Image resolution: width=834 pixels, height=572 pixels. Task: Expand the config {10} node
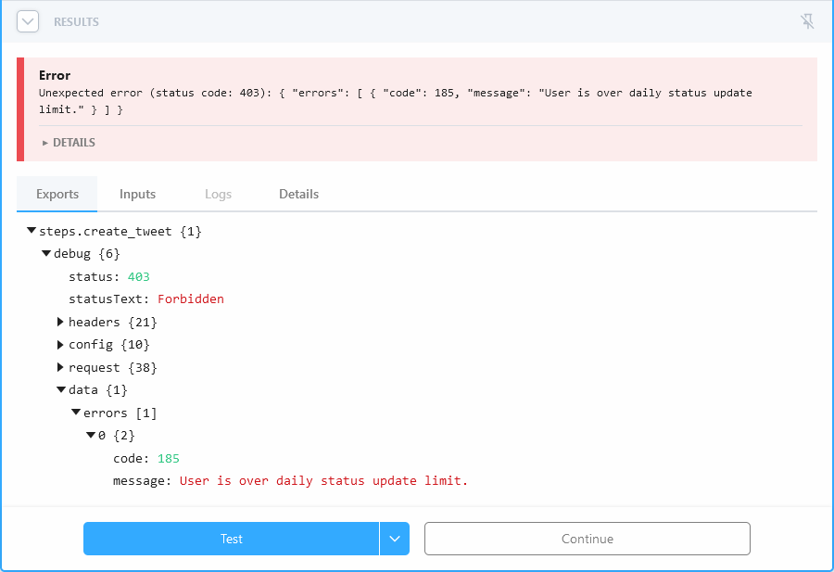coord(60,344)
